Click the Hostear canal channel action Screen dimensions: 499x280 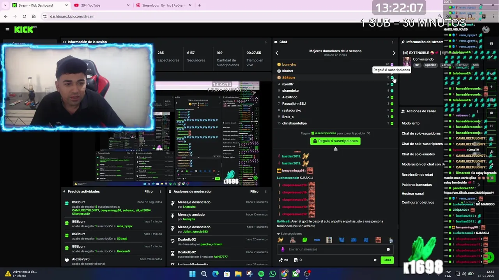(x=412, y=194)
